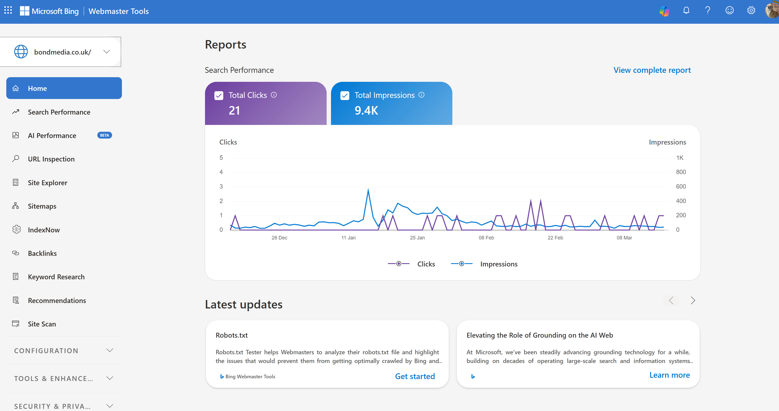Click the Total Clicks info icon
The height and width of the screenshot is (411, 779).
click(274, 95)
